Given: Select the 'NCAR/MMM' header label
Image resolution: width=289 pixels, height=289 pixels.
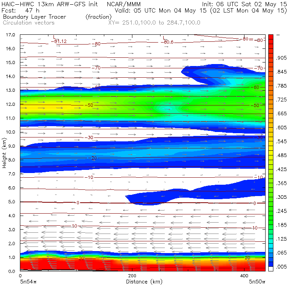Looking at the screenshot, I should pos(124,4).
